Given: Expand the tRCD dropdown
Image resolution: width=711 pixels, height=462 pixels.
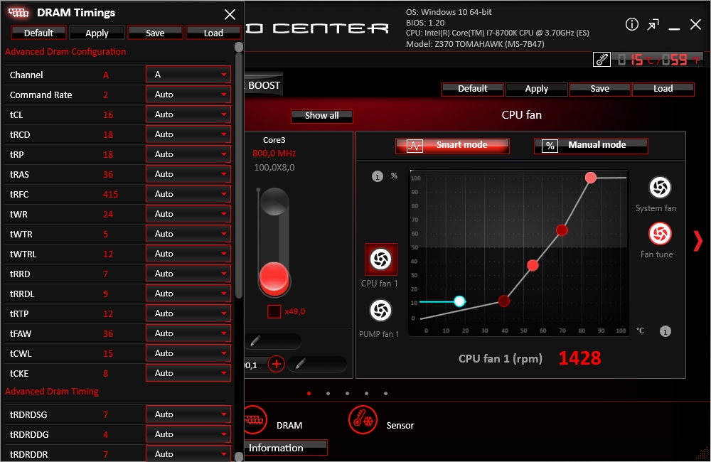Looking at the screenshot, I should (x=188, y=134).
